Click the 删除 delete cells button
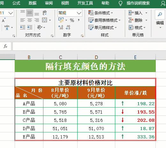 (135, 20)
